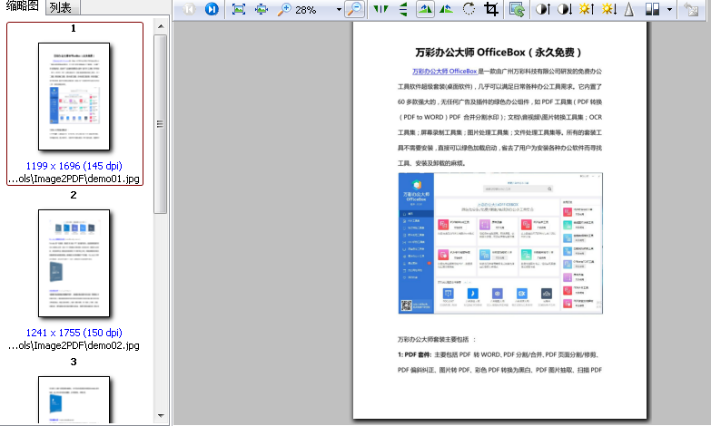This screenshot has width=711, height=426.
Task: Click the fit-to-window icon
Action: [239, 9]
